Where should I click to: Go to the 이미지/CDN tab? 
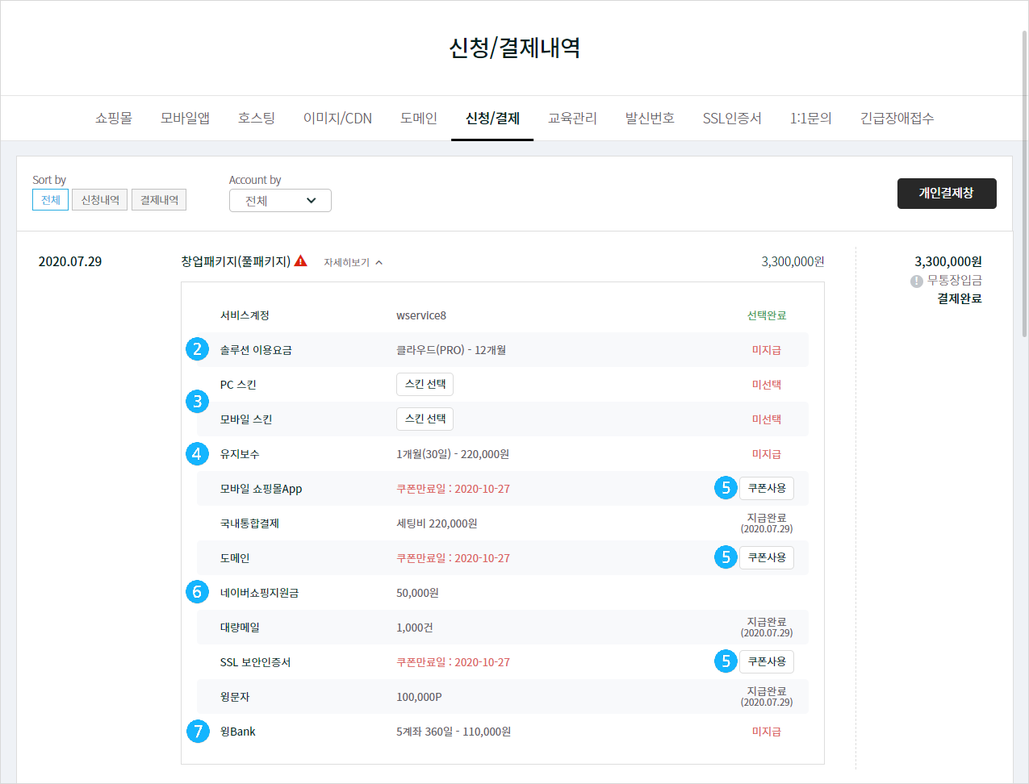tap(337, 119)
